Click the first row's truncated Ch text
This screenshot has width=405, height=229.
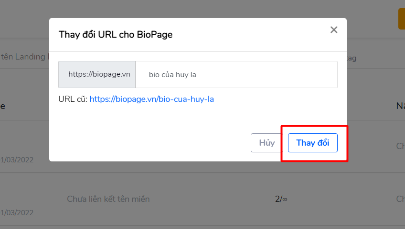[x=401, y=146]
